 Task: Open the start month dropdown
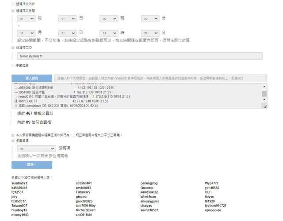pos(26,19)
